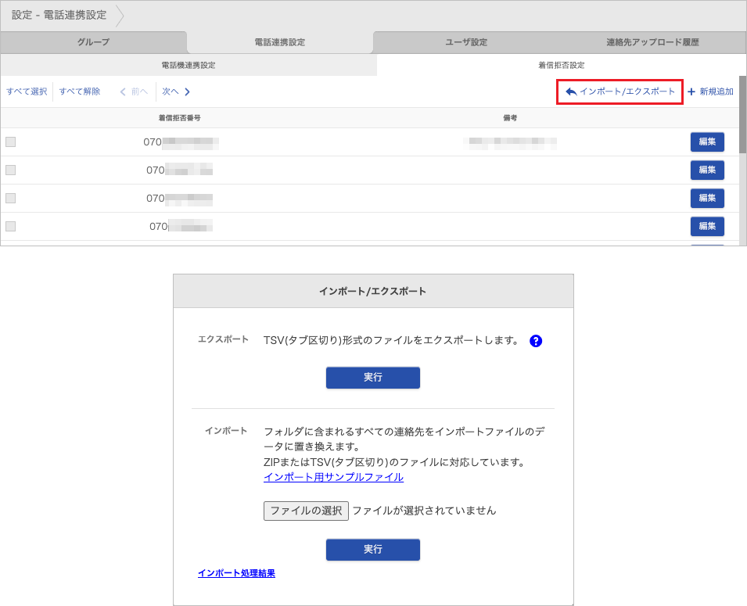This screenshot has height=606, width=747.
Task: Click 編集 button in the second row
Action: [707, 170]
